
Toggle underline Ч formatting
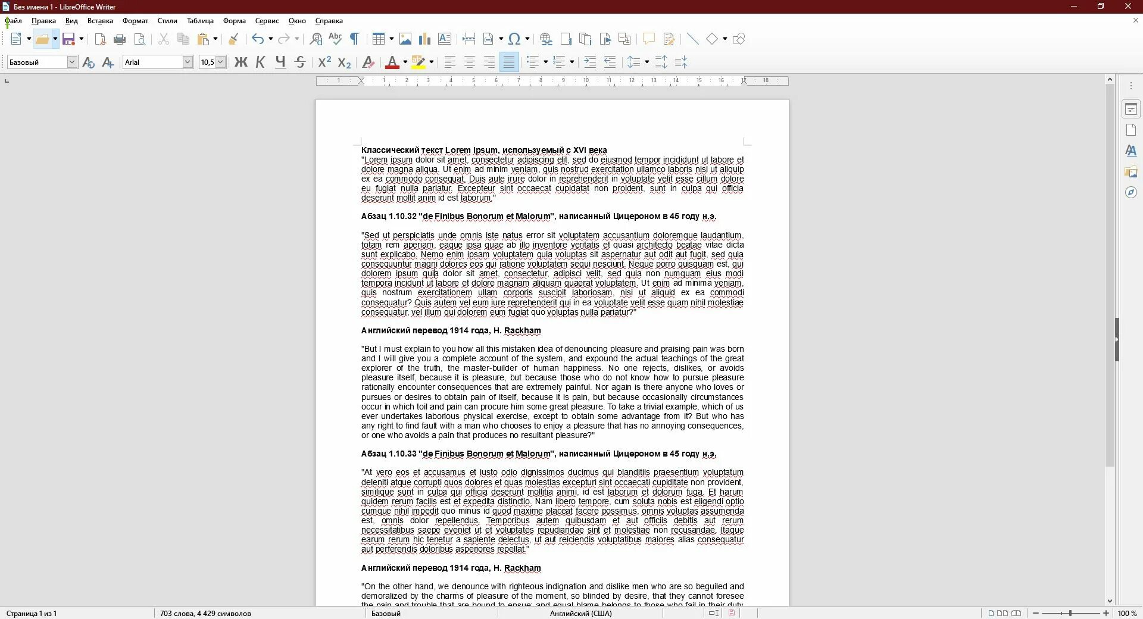(280, 62)
